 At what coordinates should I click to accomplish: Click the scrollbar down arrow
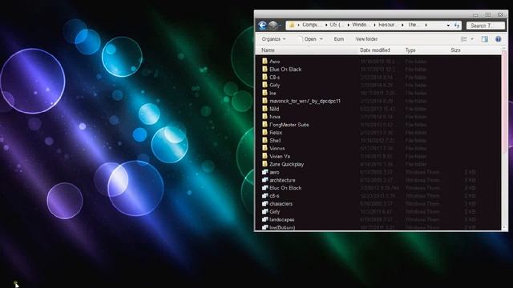[504, 227]
